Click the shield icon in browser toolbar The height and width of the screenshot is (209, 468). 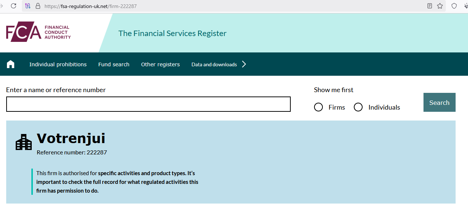pos(454,6)
